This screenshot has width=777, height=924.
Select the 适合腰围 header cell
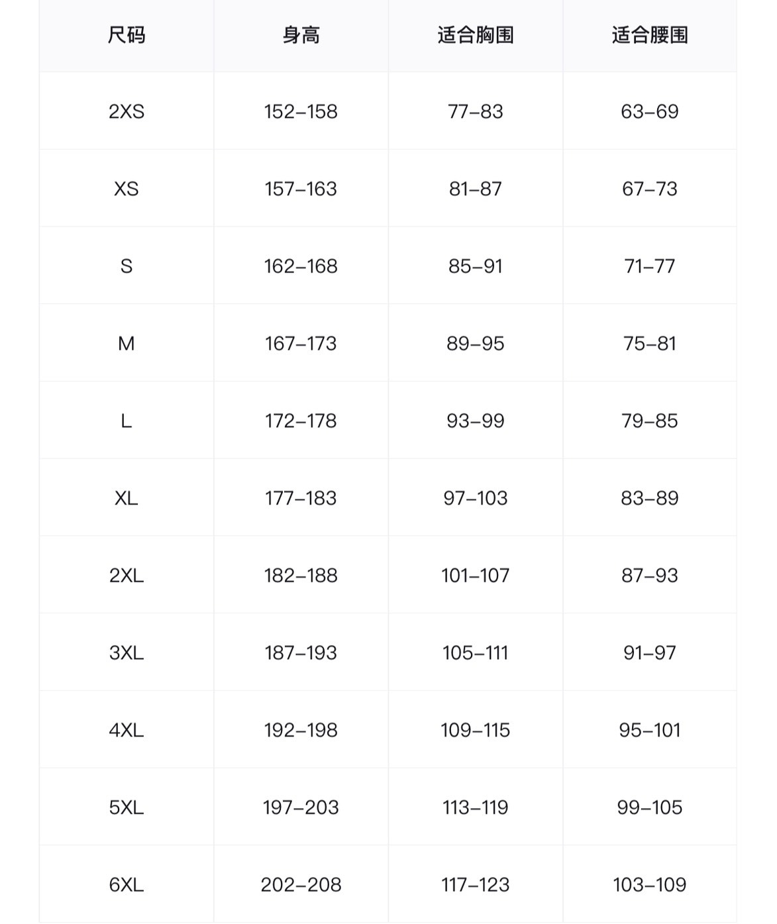(650, 35)
